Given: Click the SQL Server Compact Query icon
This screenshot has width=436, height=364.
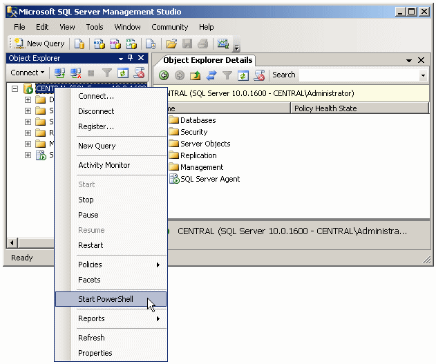Looking at the screenshot, I should point(151,44).
